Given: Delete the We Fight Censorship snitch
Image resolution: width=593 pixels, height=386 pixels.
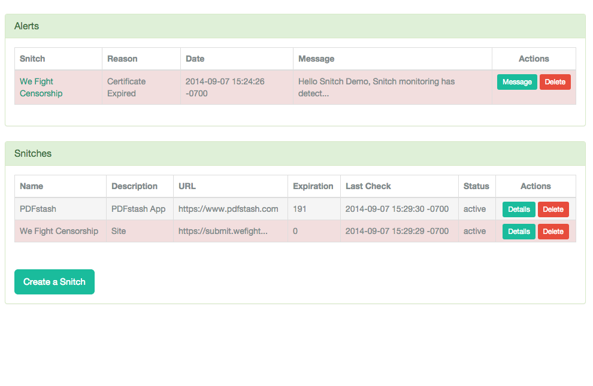Looking at the screenshot, I should 553,232.
